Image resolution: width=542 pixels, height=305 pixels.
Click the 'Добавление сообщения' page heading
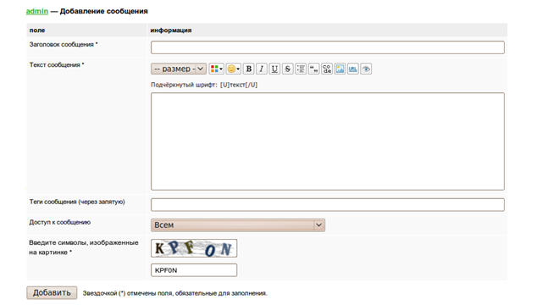pyautogui.click(x=103, y=11)
